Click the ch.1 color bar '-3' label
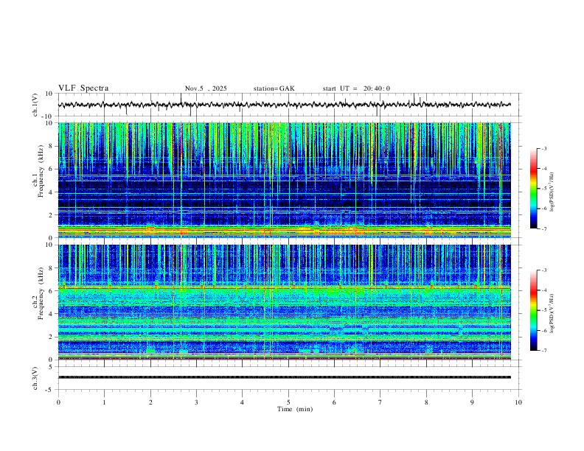Viewport: 584px width, 451px height. (x=544, y=148)
